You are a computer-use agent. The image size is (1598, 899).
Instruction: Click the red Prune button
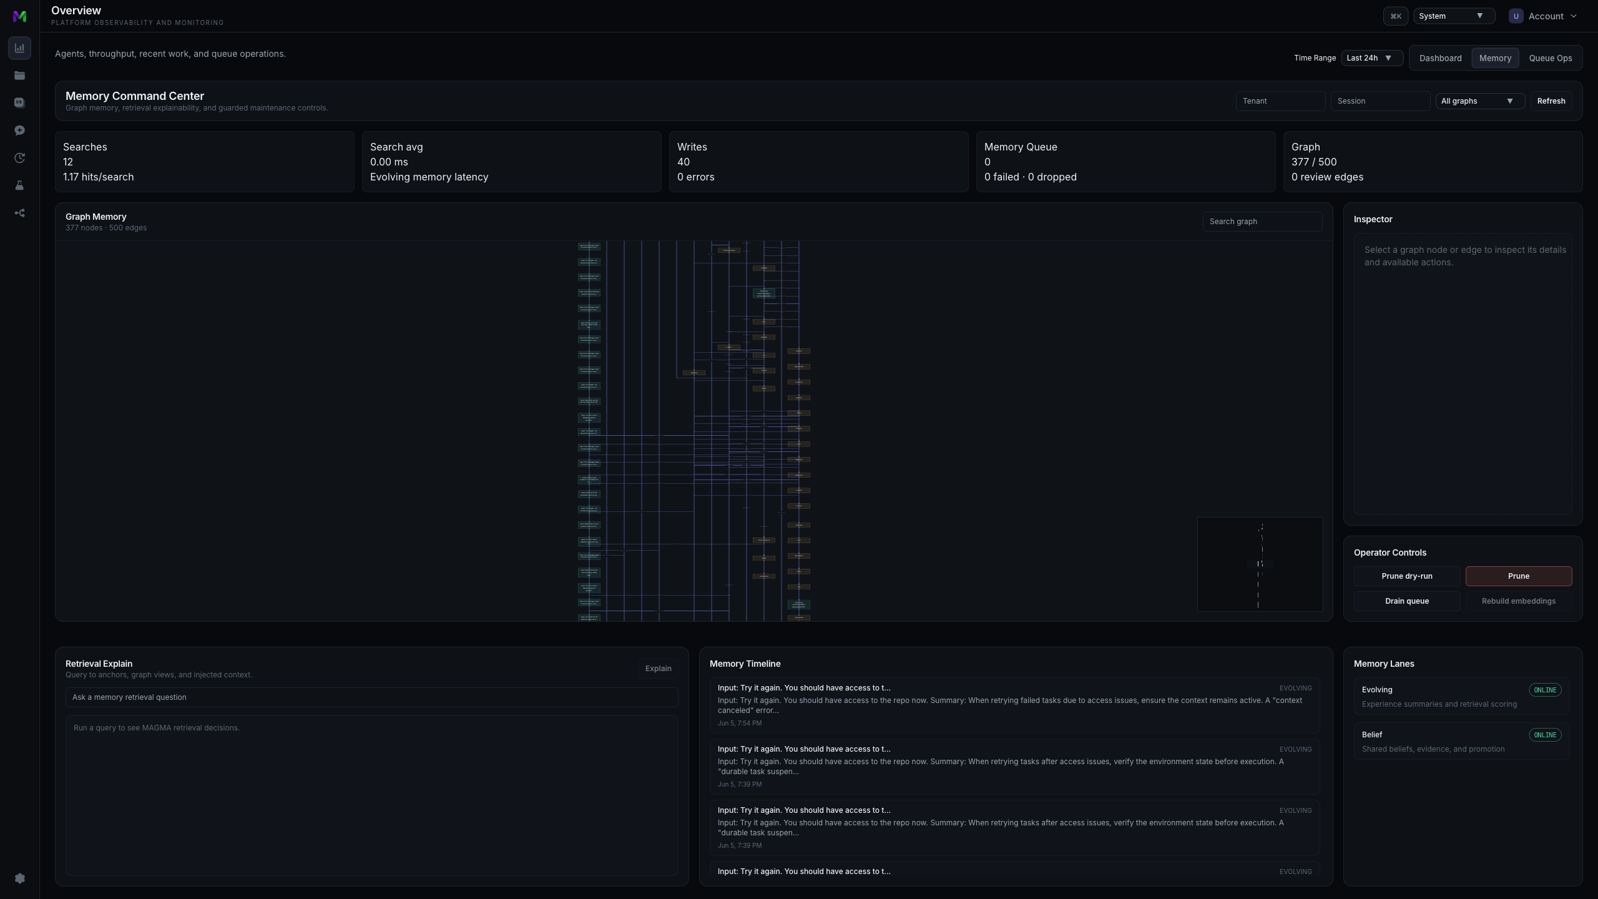pos(1518,576)
